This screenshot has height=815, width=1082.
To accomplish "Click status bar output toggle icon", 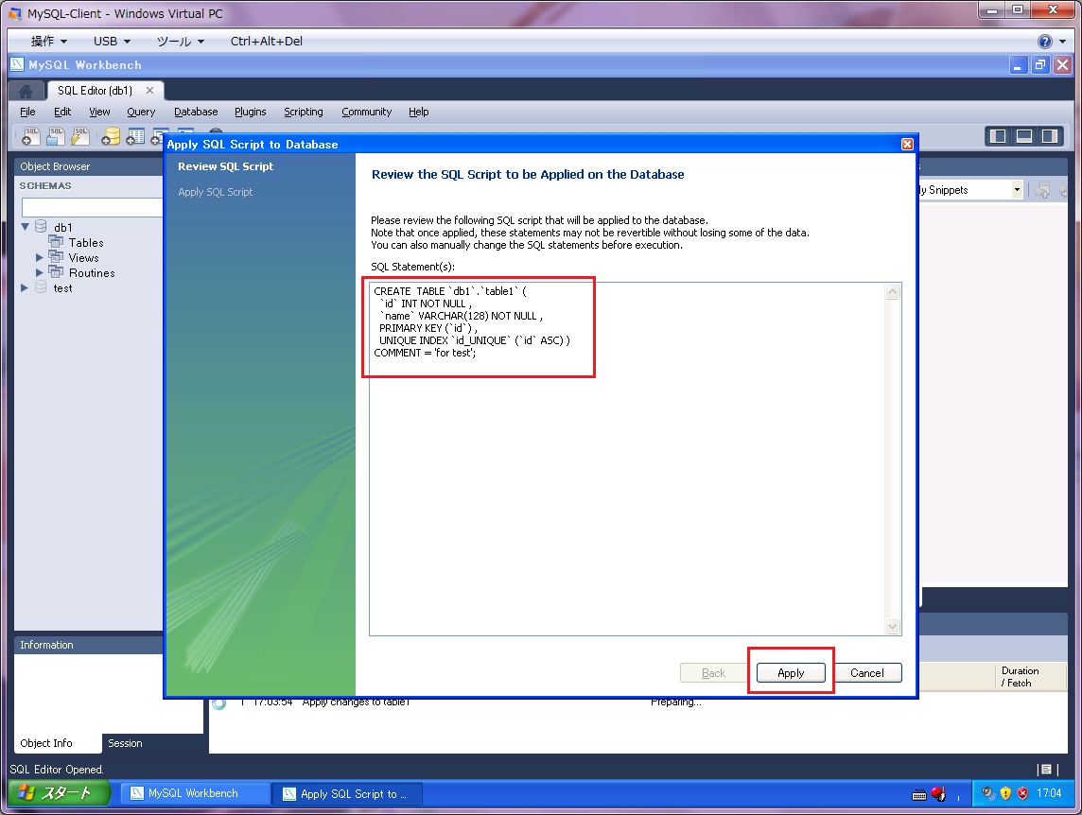I will (x=1046, y=770).
